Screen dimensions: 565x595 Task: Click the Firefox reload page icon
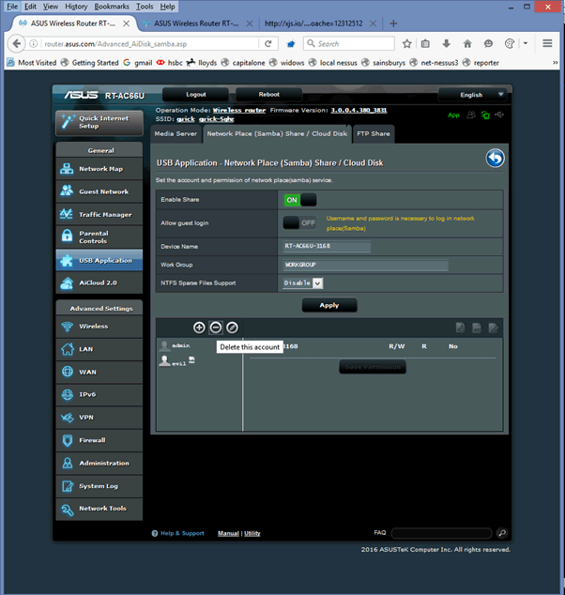[x=267, y=43]
